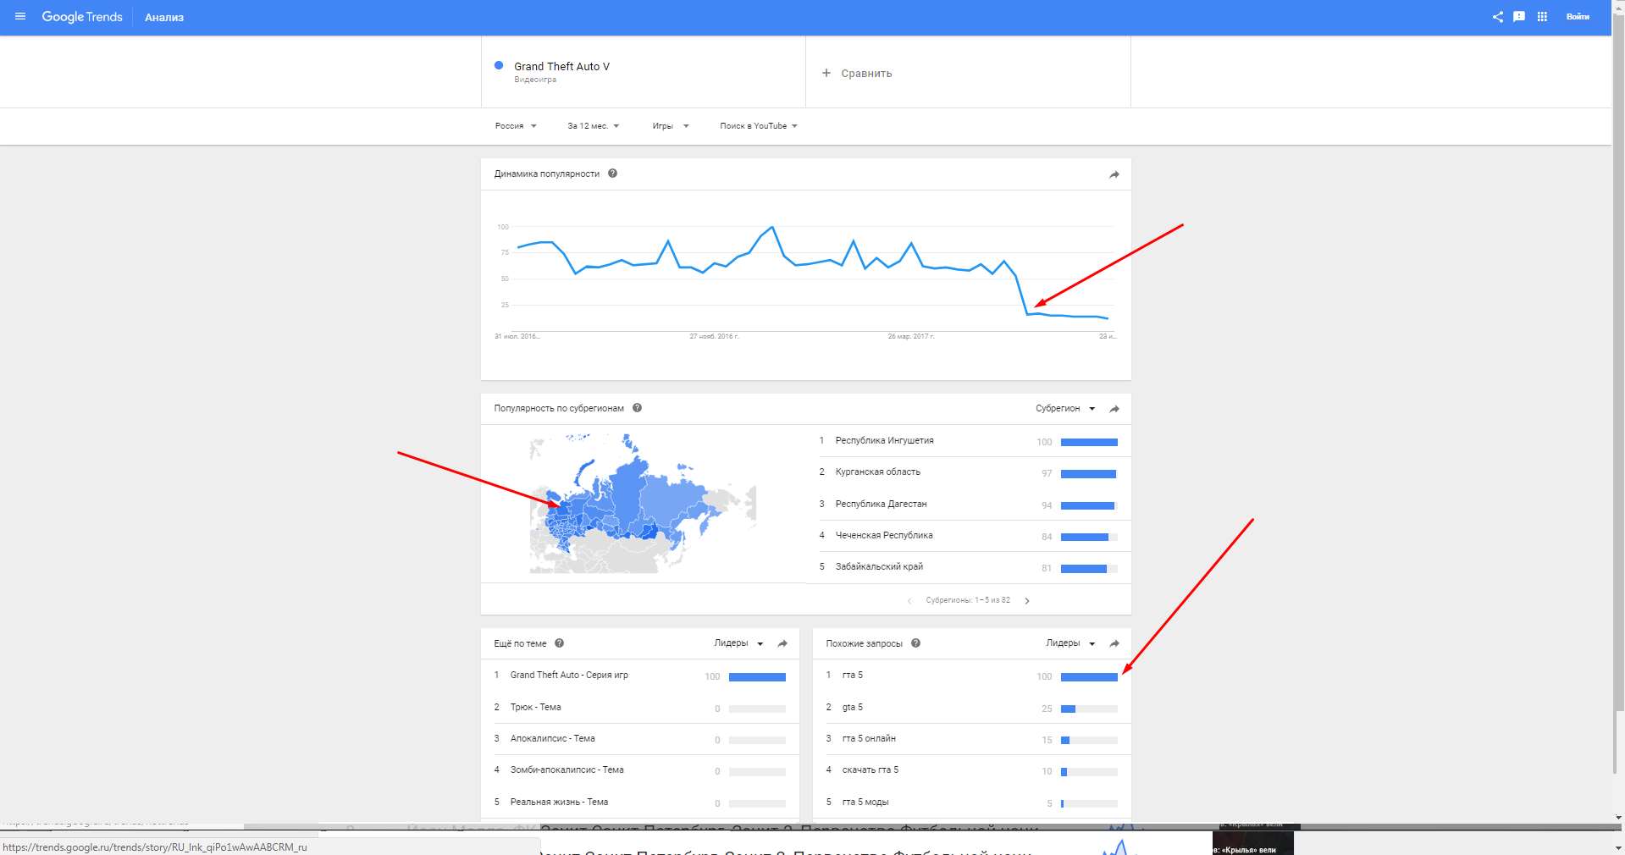Screen dimensions: 1625x855
Task: Click the Google Trends logo
Action: [x=82, y=17]
